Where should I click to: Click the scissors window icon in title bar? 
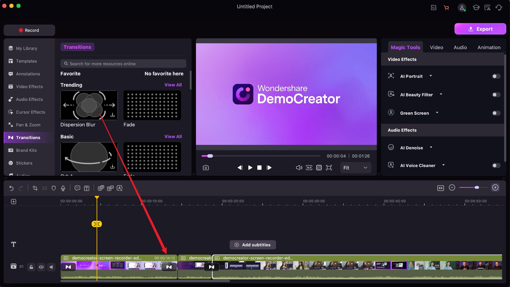488,7
